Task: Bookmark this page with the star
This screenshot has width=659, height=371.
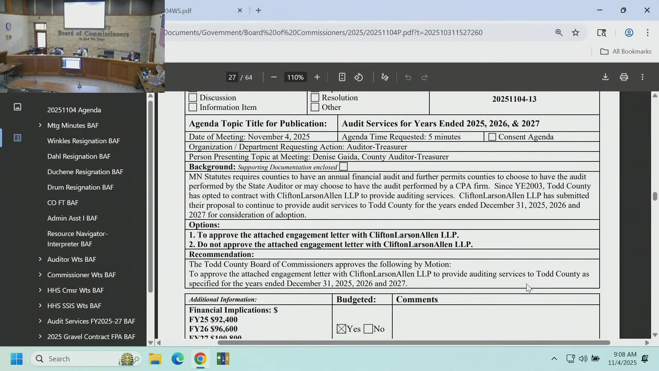Action: [576, 32]
